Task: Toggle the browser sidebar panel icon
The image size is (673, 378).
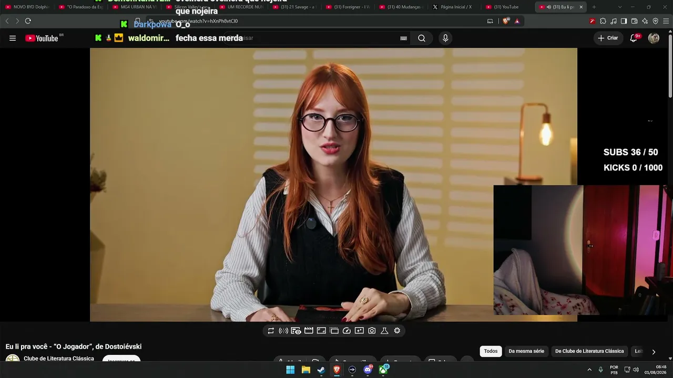Action: (x=624, y=21)
